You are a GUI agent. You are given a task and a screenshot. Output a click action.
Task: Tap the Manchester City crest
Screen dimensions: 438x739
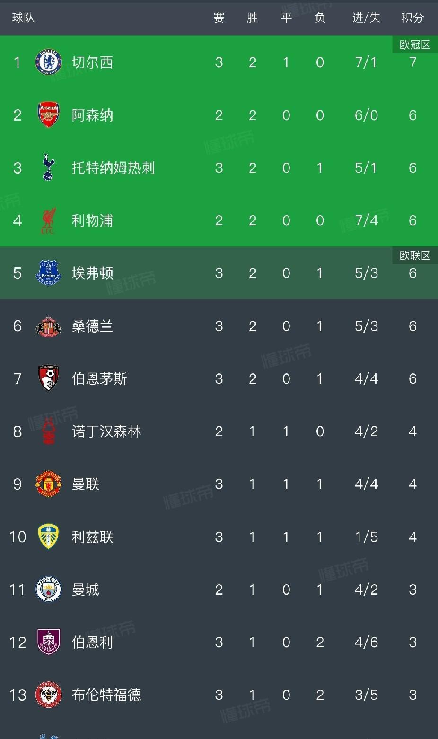pos(48,589)
